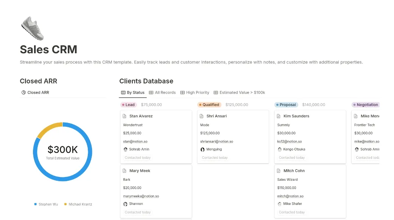This screenshot has width=394, height=220.
Task: Open the mike@notion.so email link
Action: 367,142
